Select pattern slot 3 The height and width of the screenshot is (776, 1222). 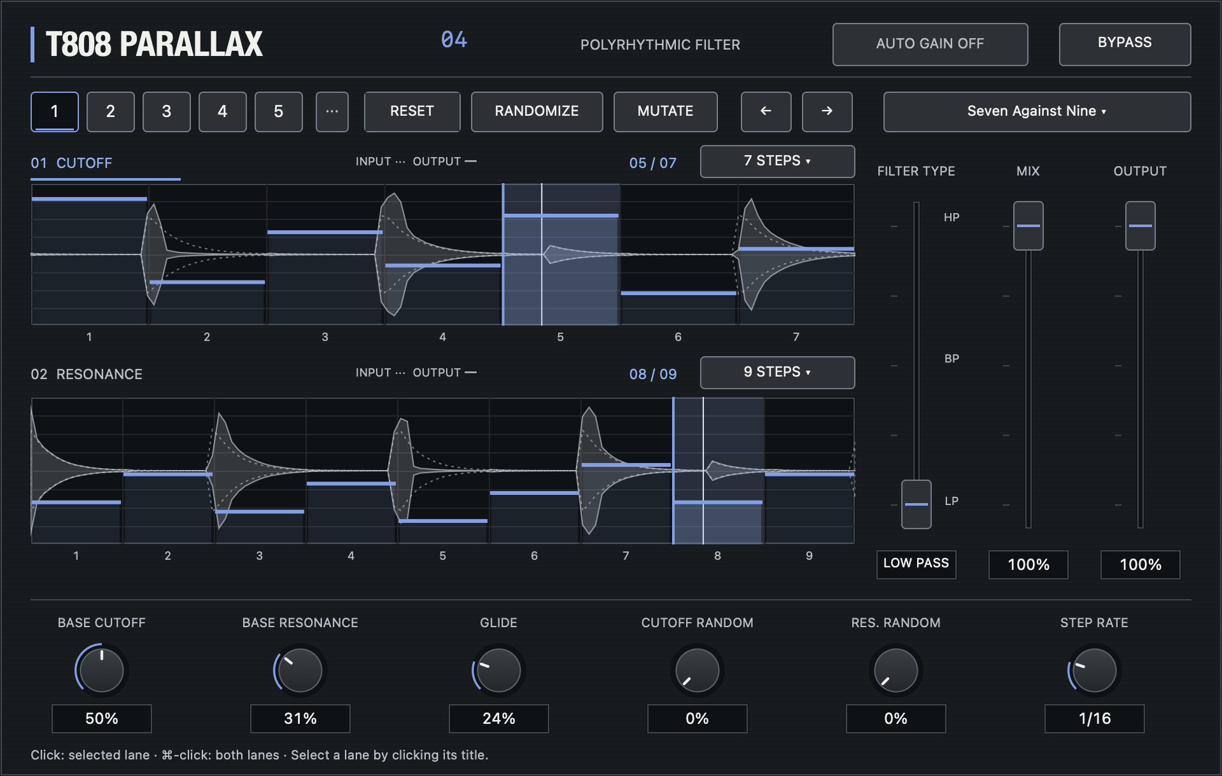click(x=167, y=111)
